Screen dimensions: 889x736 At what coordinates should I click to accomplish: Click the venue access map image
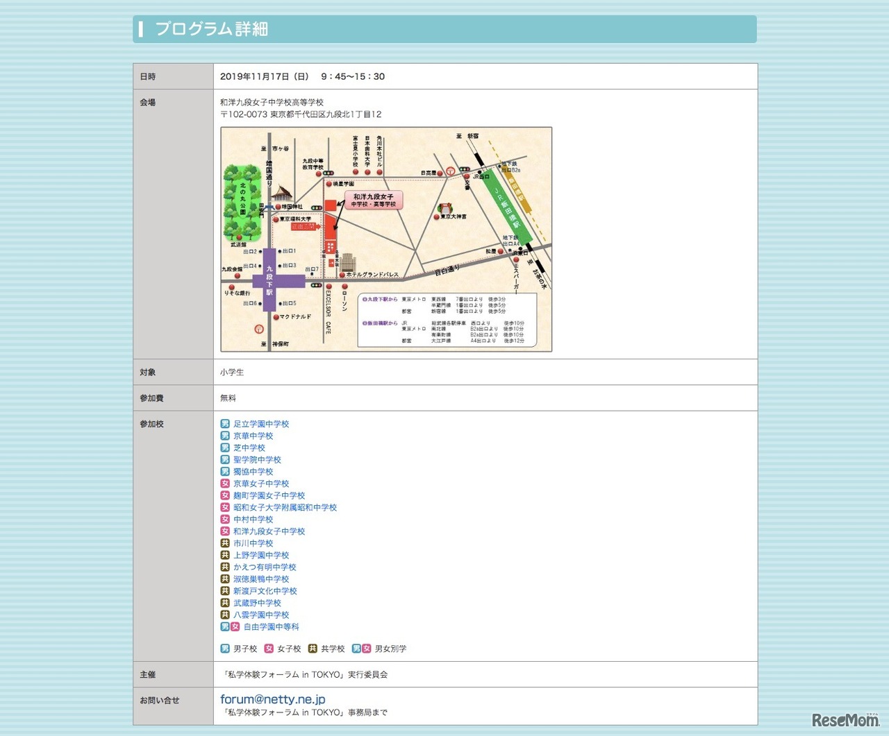point(386,239)
